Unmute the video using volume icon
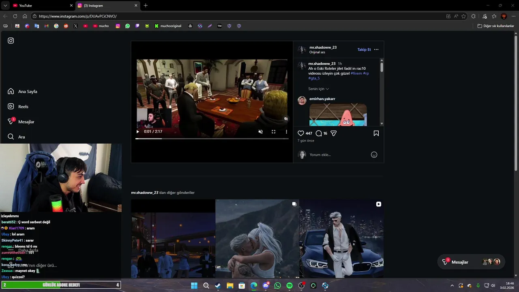This screenshot has width=519, height=292. click(261, 131)
